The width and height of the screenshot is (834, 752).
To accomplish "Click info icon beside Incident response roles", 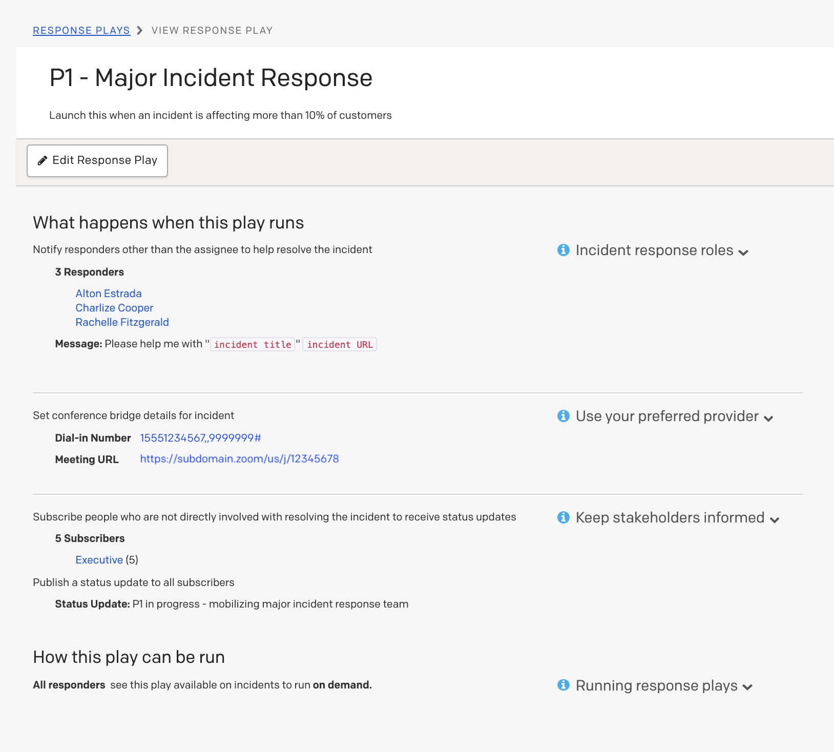I will 564,250.
